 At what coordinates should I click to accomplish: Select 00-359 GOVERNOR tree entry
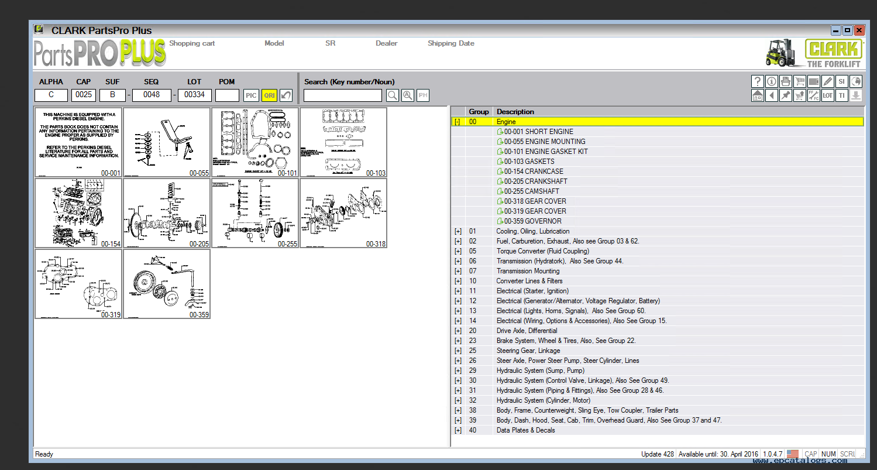pos(532,221)
